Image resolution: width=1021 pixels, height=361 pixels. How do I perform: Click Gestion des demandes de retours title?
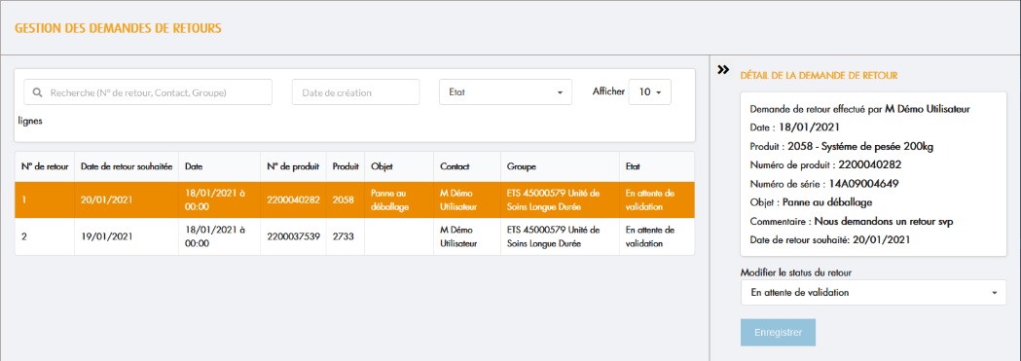(118, 28)
